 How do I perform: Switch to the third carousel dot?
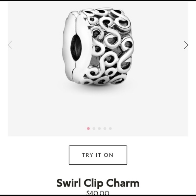point(99,128)
